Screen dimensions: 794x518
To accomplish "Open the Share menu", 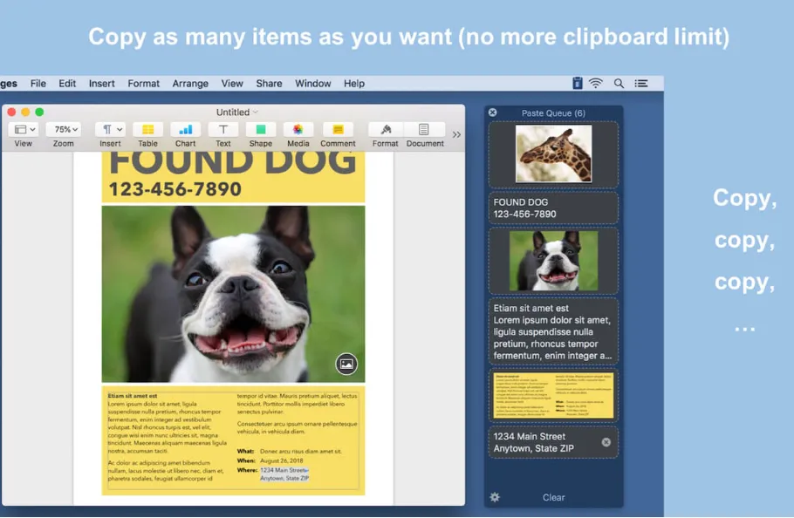I will 269,84.
